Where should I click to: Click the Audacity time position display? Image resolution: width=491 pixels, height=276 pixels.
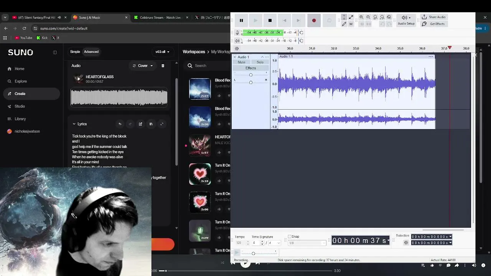pyautogui.click(x=360, y=240)
